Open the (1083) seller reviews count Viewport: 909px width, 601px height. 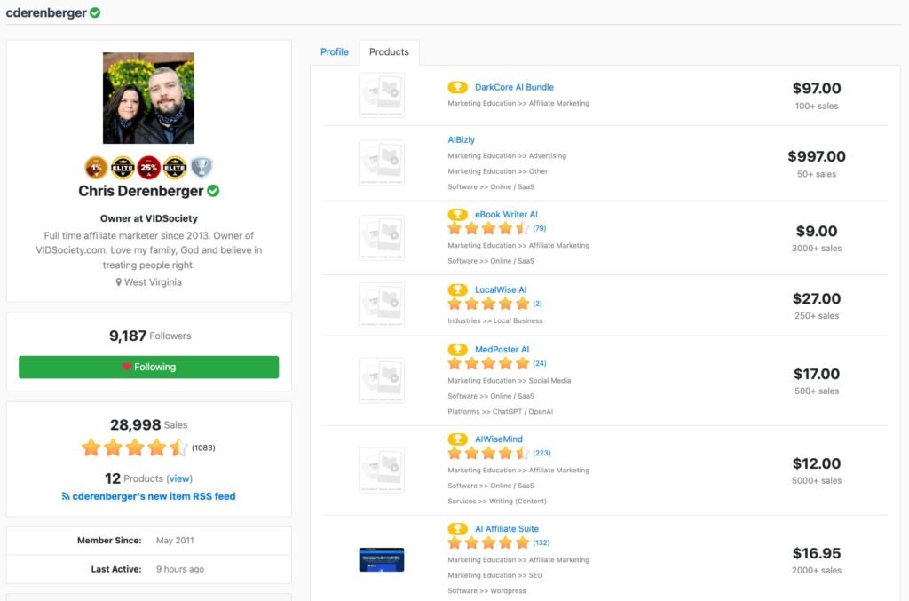pos(203,447)
